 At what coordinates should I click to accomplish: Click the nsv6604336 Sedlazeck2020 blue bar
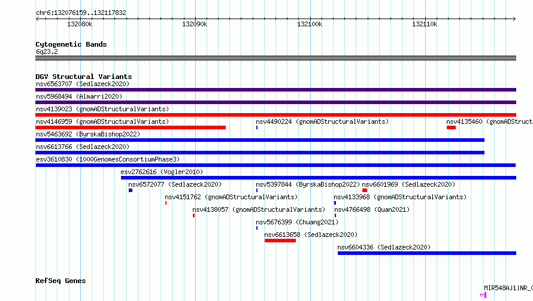[427, 253]
